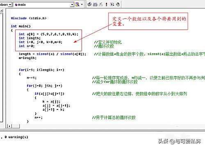205x148 pixels.
Task: Click the if(a[j]>a[j+1]) line
Action: point(50,93)
